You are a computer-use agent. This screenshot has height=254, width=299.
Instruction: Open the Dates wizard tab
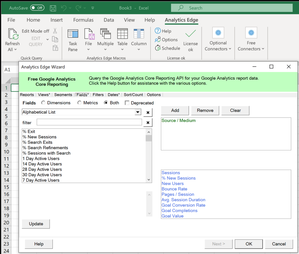pyautogui.click(x=114, y=95)
